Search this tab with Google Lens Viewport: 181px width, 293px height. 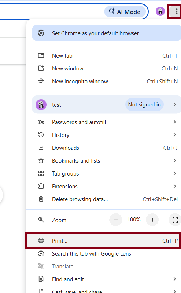click(x=104, y=254)
